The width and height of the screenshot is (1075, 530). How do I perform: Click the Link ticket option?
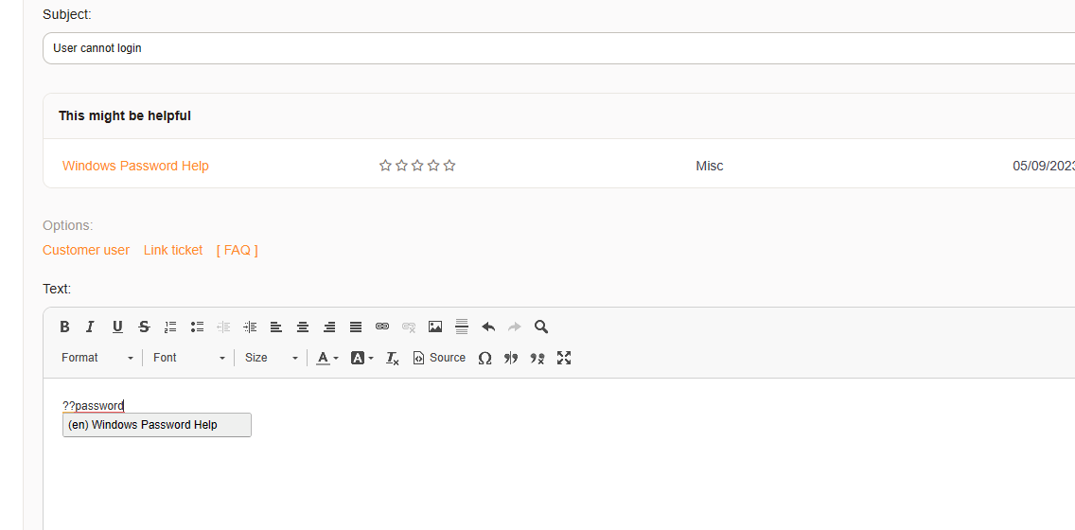[173, 250]
